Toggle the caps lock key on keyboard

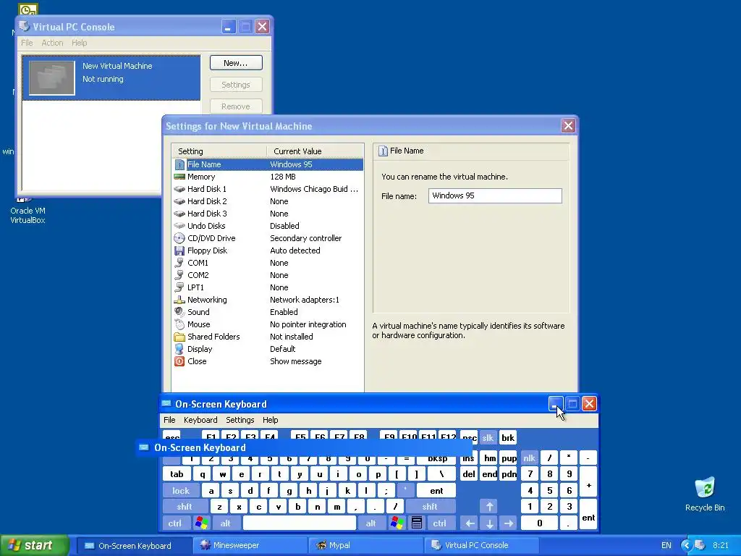(180, 491)
